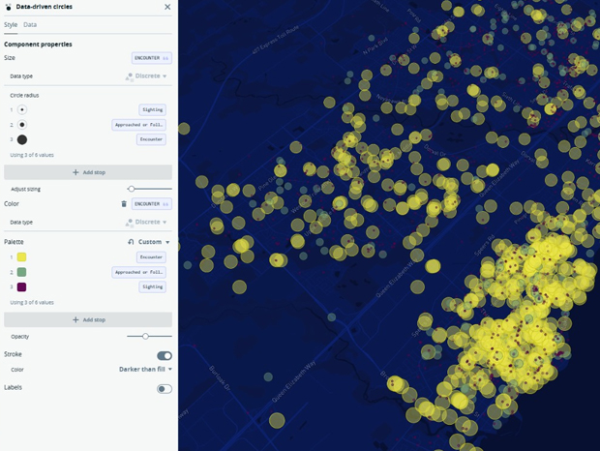Click the Burloak Dr map label
Image resolution: width=600 pixels, height=451 pixels.
point(220,378)
